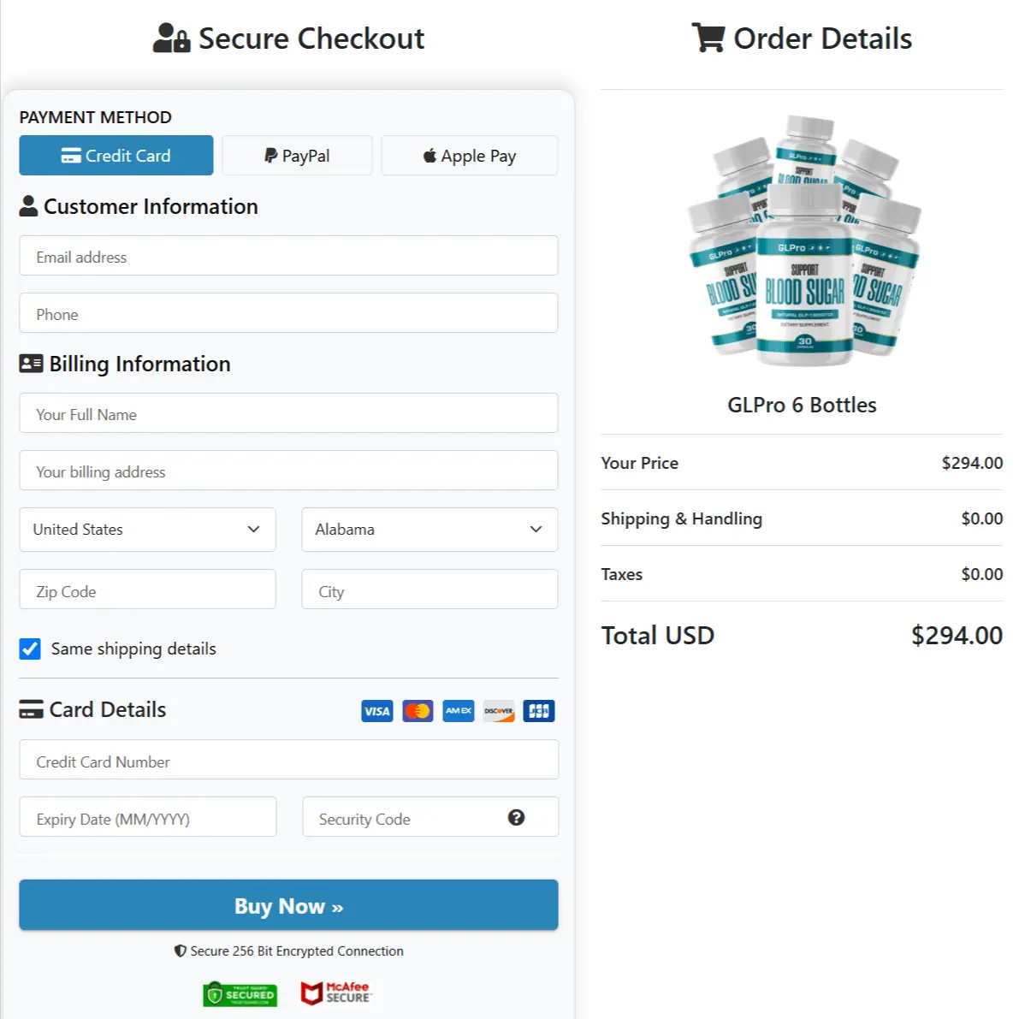Screen dimensions: 1025x1019
Task: Open the Alabama state dropdown
Action: pos(429,530)
